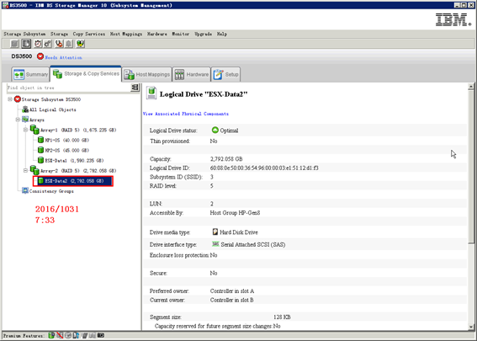The width and height of the screenshot is (477, 341).
Task: Click the grey square toolbar icon
Action: [x=14, y=44]
